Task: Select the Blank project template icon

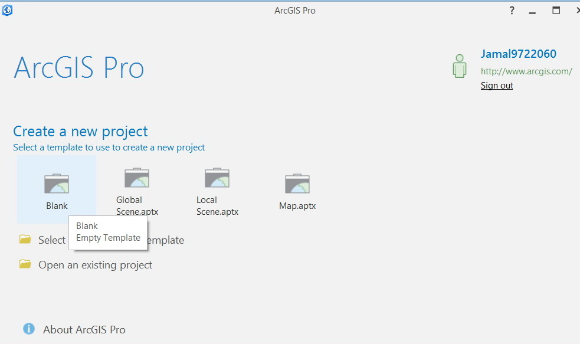Action: pyautogui.click(x=57, y=184)
